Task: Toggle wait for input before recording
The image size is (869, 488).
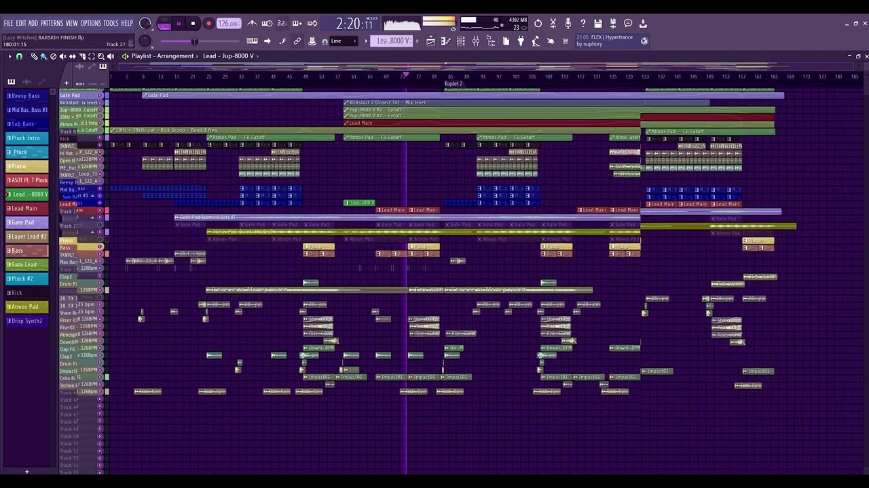Action: click(267, 24)
